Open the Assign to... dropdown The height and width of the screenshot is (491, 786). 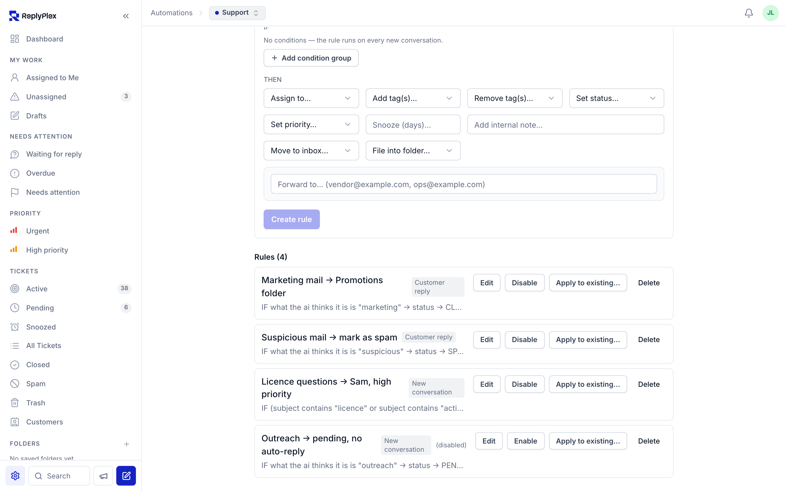(311, 98)
